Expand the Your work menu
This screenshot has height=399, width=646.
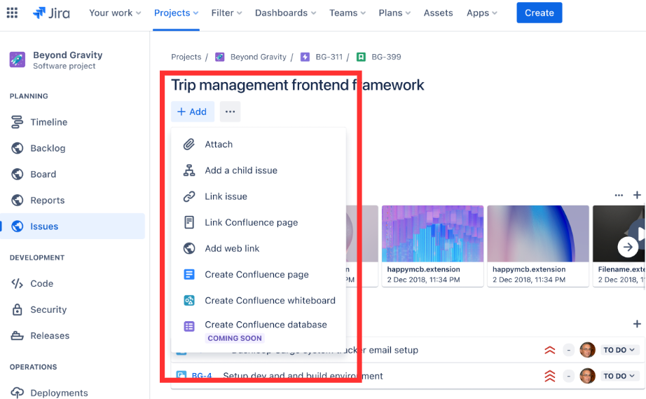[x=115, y=13]
